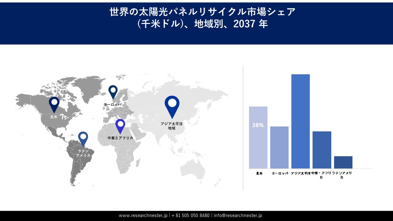Click the ラテンアメリカ axis label under chart
393x221 pixels.
click(x=342, y=175)
